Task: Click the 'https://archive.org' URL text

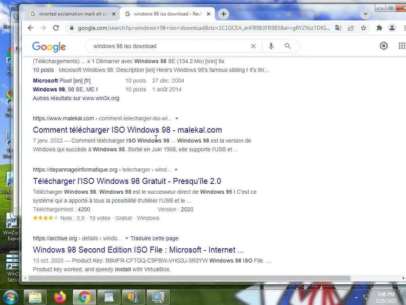Action: point(55,238)
